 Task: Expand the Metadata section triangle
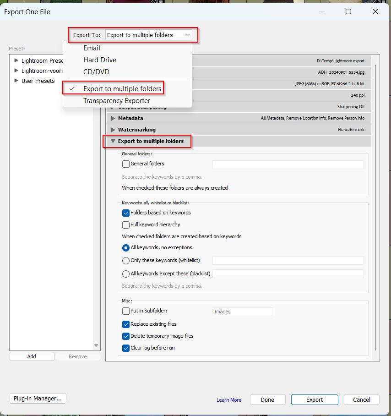click(x=113, y=118)
